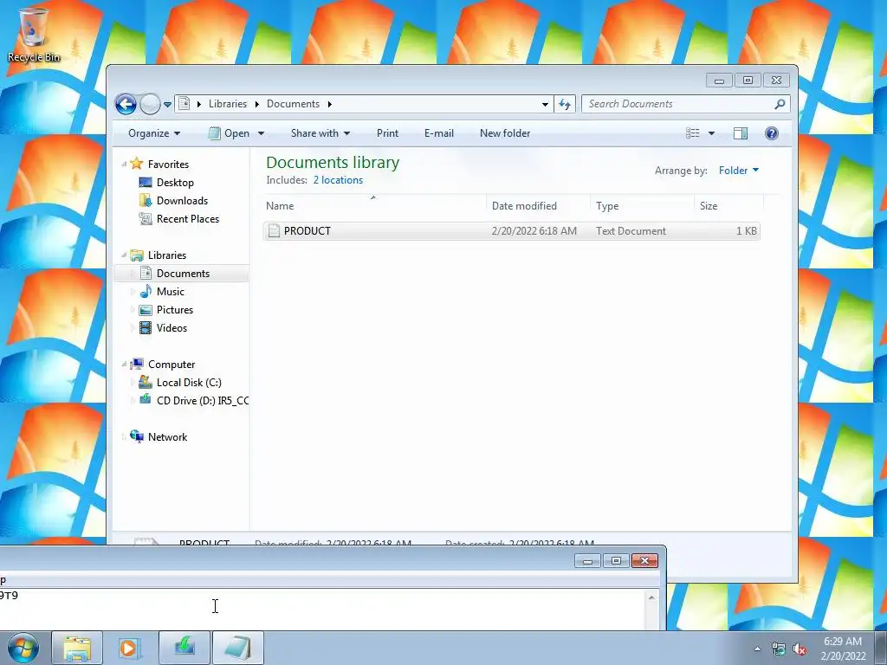The height and width of the screenshot is (665, 887).
Task: Click Windows Explorer taskbar button
Action: pos(77,648)
